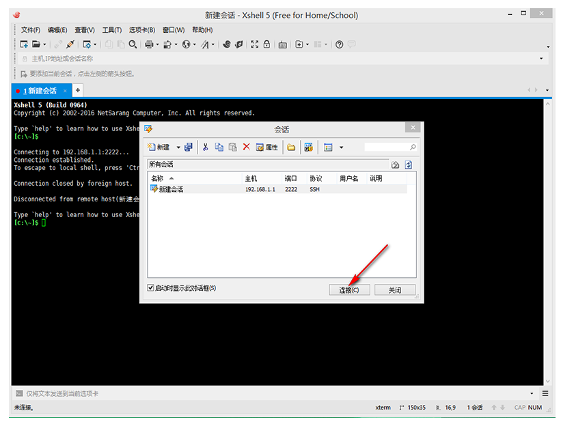The width and height of the screenshot is (561, 424).
Task: Expand the 新建 dropdown arrow in dialog
Action: [178, 147]
